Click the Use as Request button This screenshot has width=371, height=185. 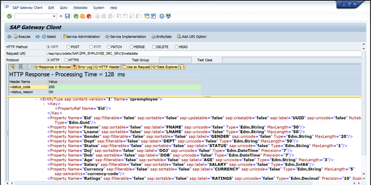136,67
